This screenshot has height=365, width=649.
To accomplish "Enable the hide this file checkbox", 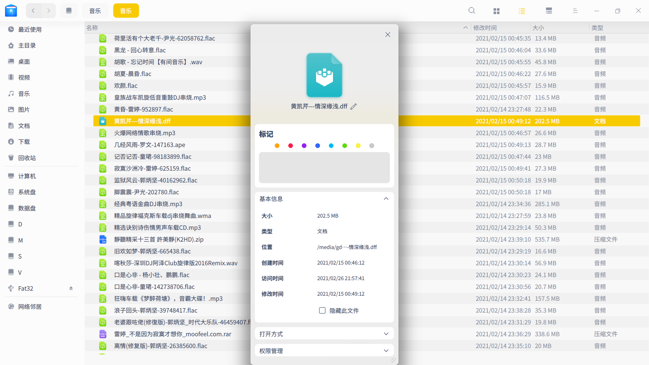I will tap(322, 310).
